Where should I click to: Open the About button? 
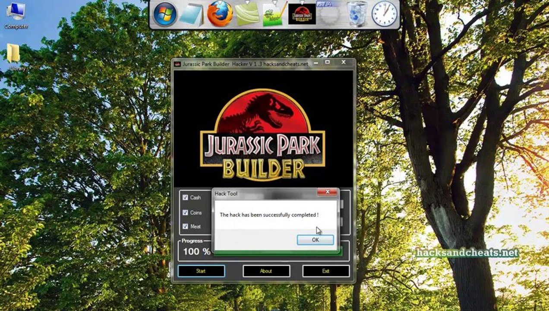click(266, 271)
